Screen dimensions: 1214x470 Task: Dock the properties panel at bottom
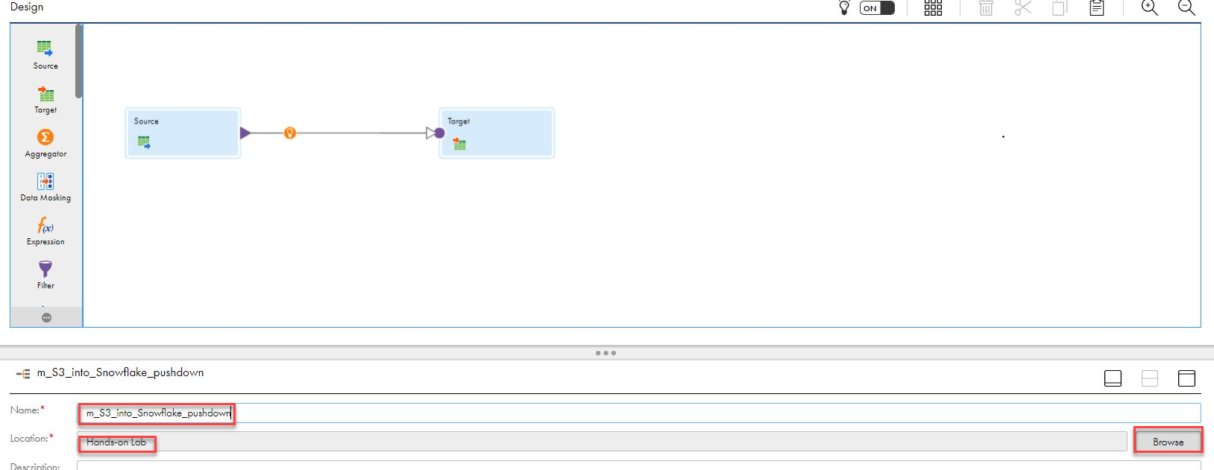pyautogui.click(x=1113, y=378)
